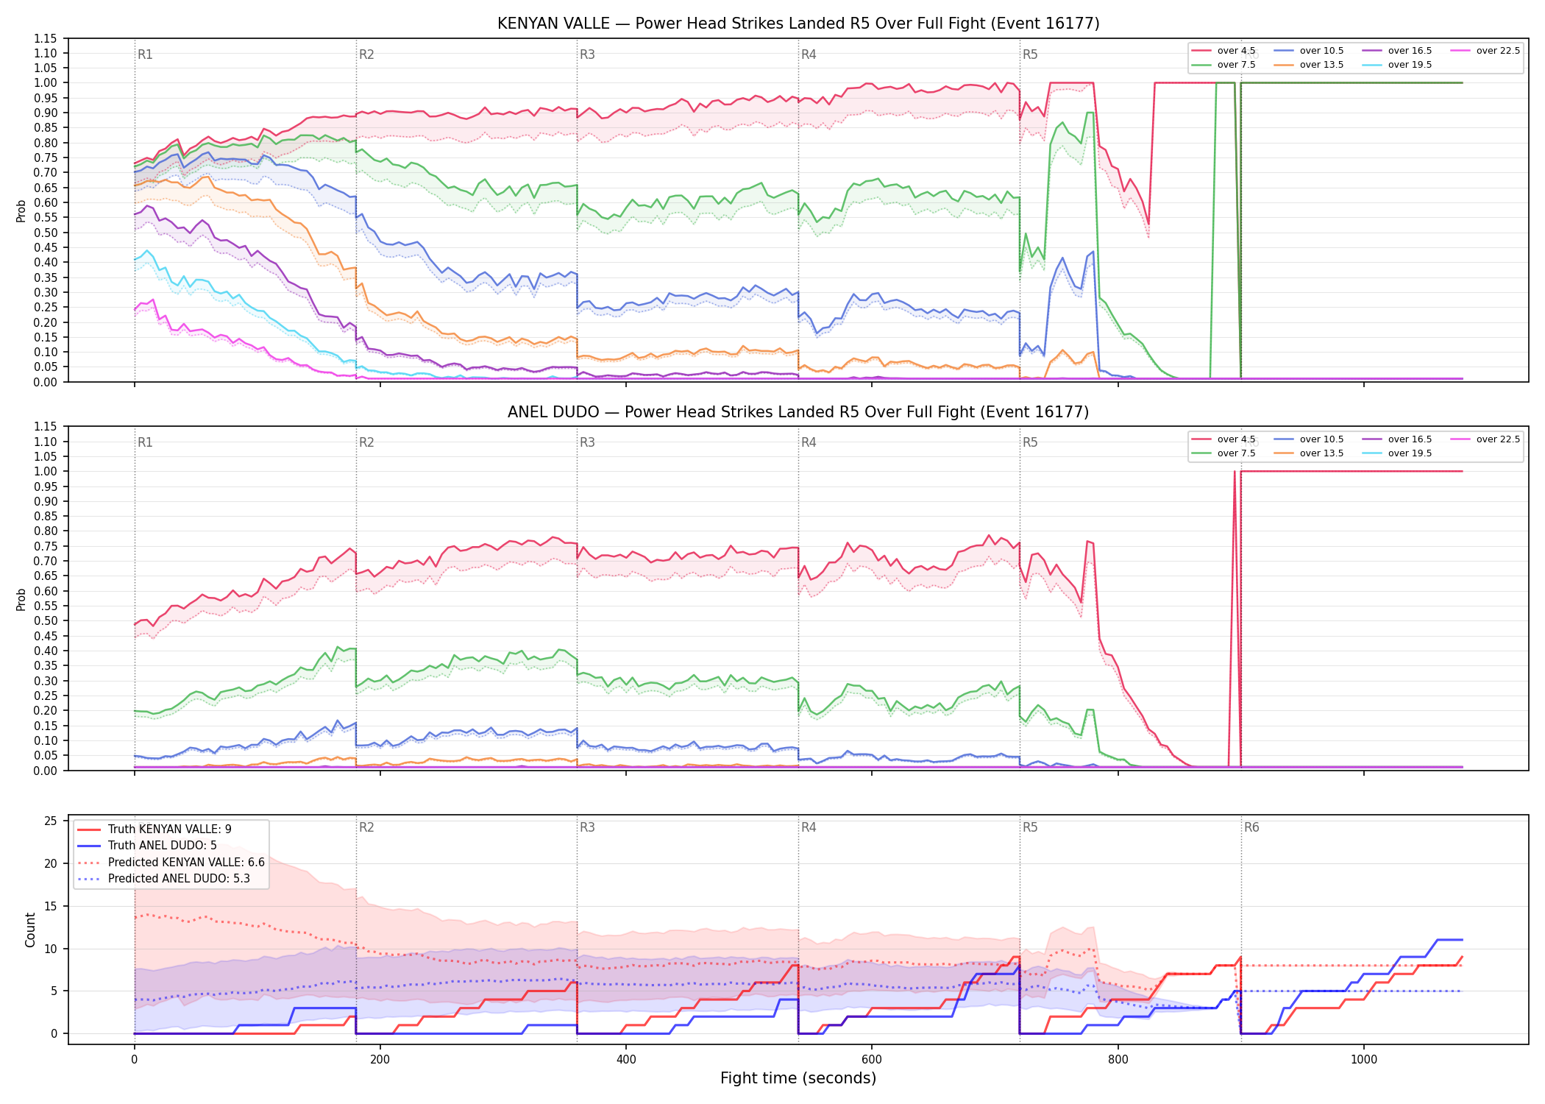The width and height of the screenshot is (1545, 1104).
Task: Click the R2 round marker in KENYAN VALLE chart
Action: (x=366, y=54)
